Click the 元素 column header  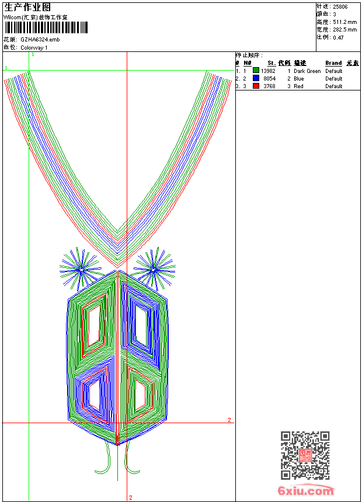[x=353, y=63]
